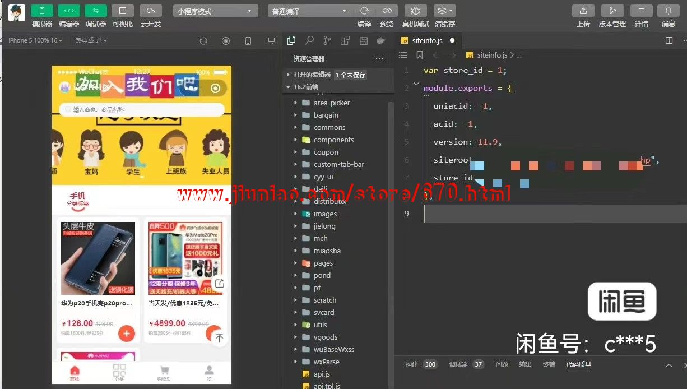Click the 预览 preview eye icon
This screenshot has width=687, height=389.
coord(387,11)
